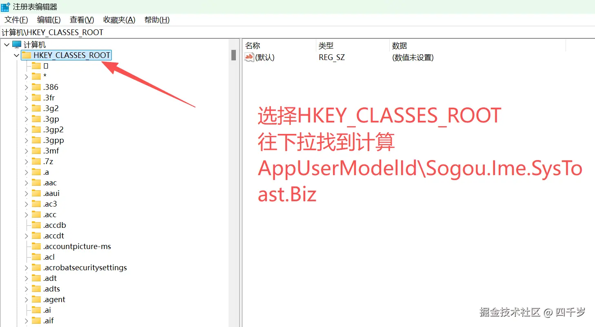Screen dimensions: 595x327
Task: Select the HKEY_CLASSES_ROOT folder icon
Action: 27,55
